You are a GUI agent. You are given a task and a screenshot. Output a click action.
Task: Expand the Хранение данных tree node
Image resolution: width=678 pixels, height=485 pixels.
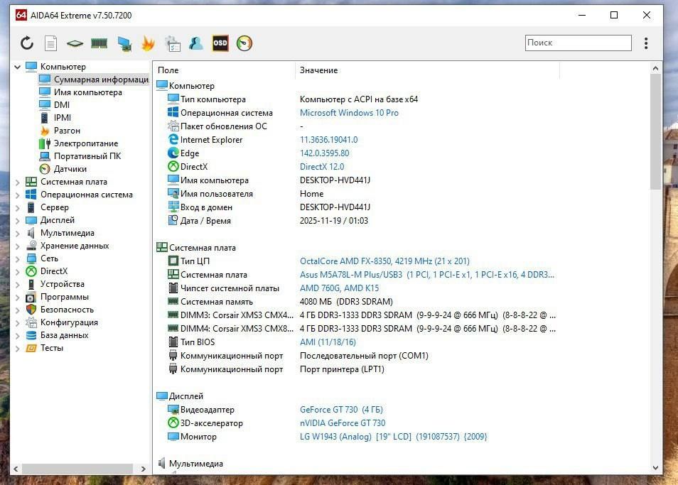click(18, 246)
